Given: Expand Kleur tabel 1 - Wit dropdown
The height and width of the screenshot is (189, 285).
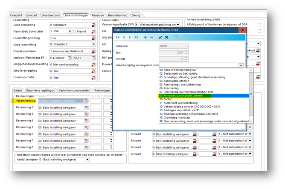Looking at the screenshot, I should click(70, 31).
